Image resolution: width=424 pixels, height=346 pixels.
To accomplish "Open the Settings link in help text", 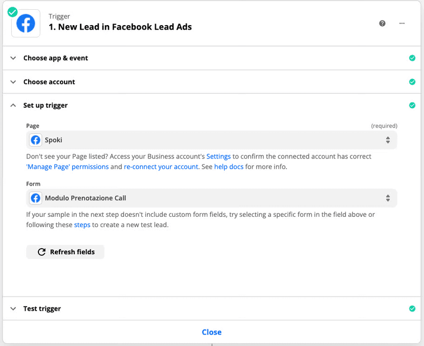I will click(219, 156).
